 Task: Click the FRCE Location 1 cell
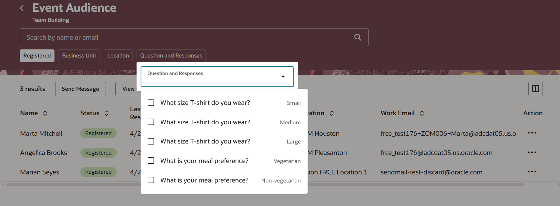(x=337, y=172)
